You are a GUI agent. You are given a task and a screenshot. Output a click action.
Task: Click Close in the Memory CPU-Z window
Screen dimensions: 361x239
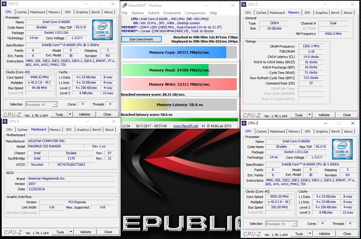347,115
